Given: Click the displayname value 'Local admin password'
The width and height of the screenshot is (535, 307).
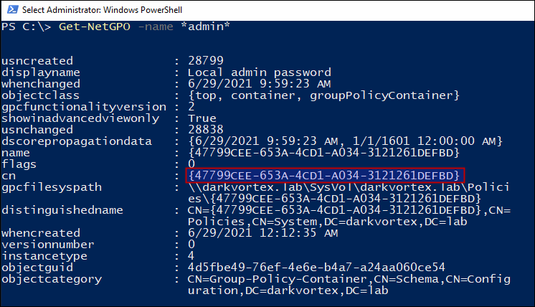Looking at the screenshot, I should [260, 72].
